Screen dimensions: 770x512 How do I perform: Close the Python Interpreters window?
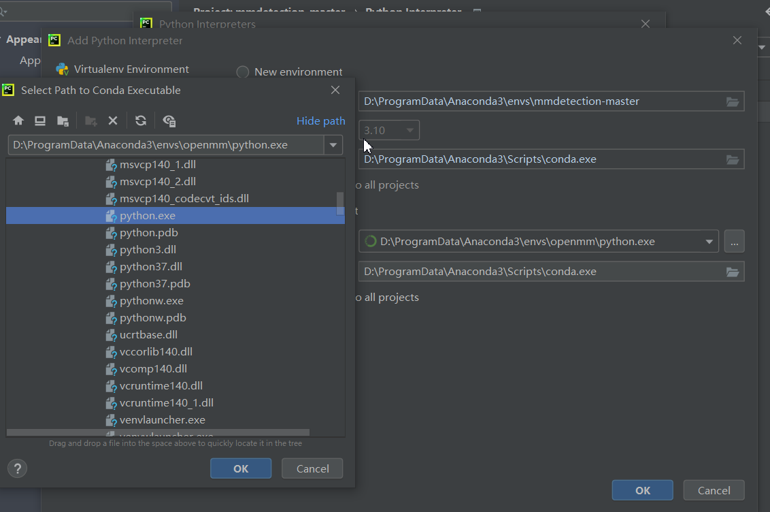click(x=646, y=24)
